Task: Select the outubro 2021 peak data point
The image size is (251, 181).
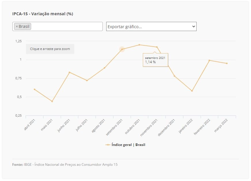Action: tap(139, 45)
